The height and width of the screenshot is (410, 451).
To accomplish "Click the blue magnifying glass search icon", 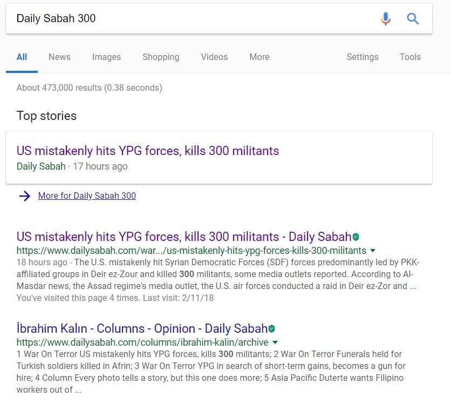I will [x=413, y=19].
